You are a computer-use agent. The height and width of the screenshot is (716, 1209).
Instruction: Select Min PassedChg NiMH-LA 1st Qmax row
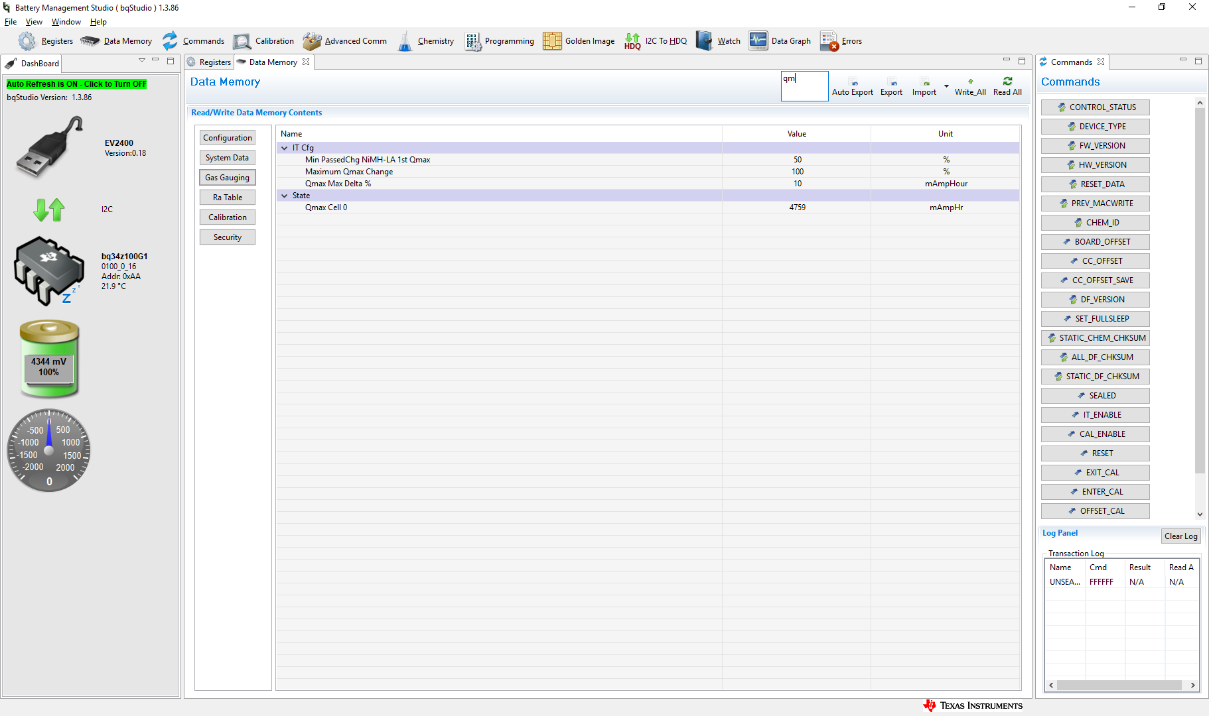coord(648,160)
